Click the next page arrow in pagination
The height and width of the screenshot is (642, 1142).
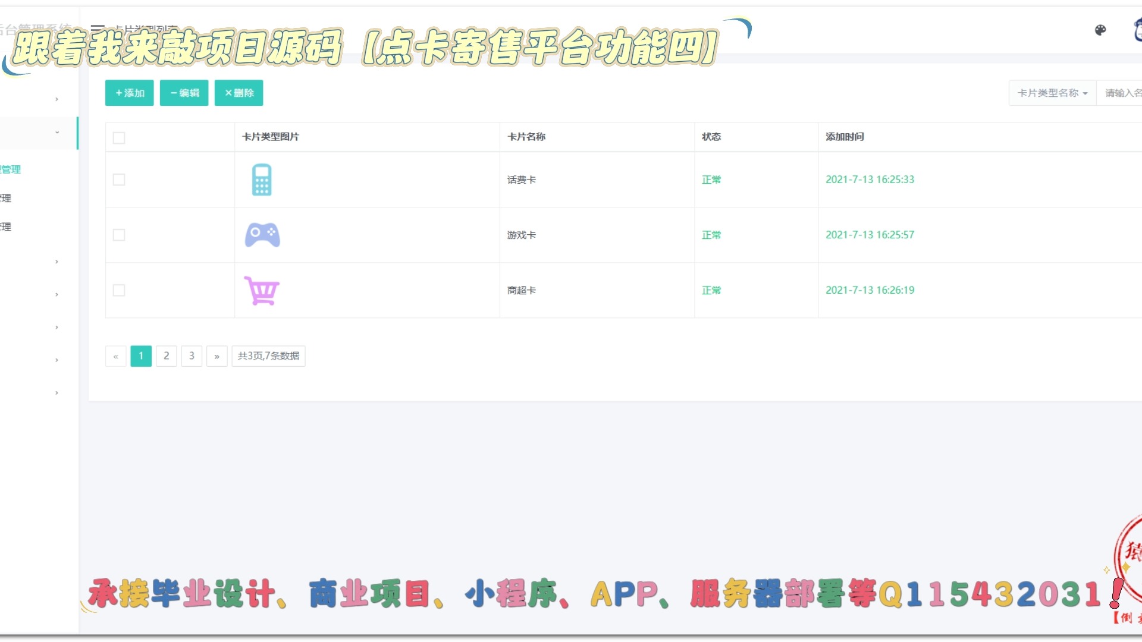(217, 356)
